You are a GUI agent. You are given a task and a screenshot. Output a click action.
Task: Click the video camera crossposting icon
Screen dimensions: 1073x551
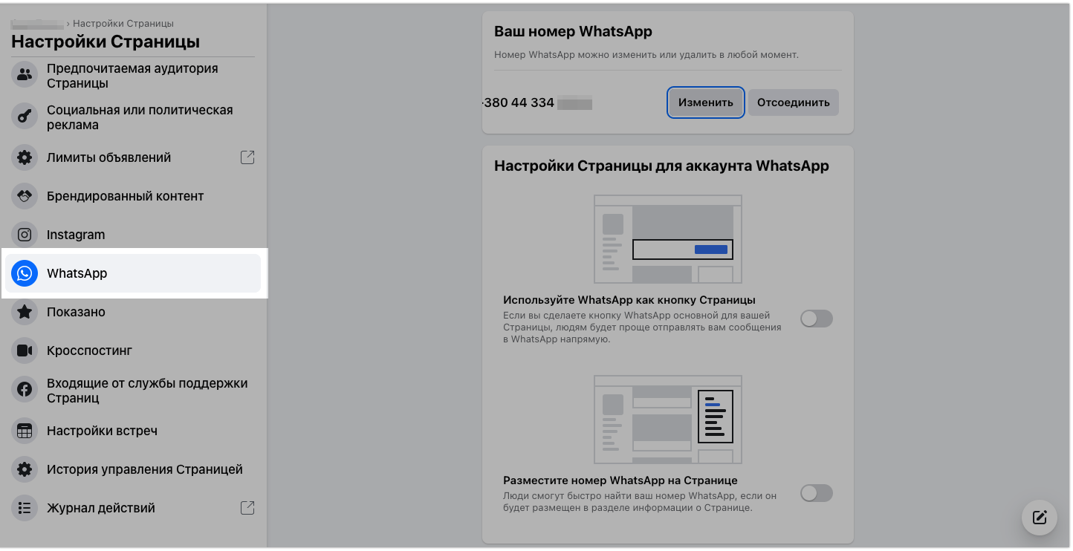(25, 351)
